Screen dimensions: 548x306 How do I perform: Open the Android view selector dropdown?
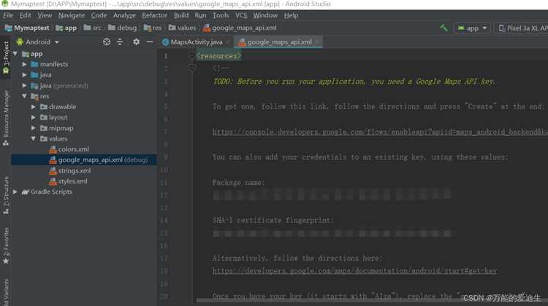point(38,42)
